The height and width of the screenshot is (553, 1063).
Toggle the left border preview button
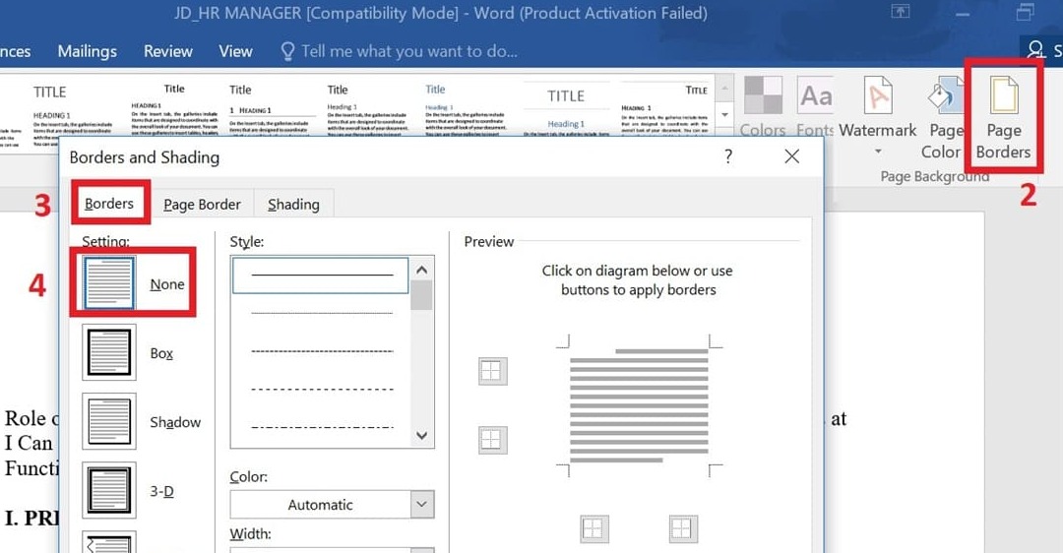[x=594, y=528]
